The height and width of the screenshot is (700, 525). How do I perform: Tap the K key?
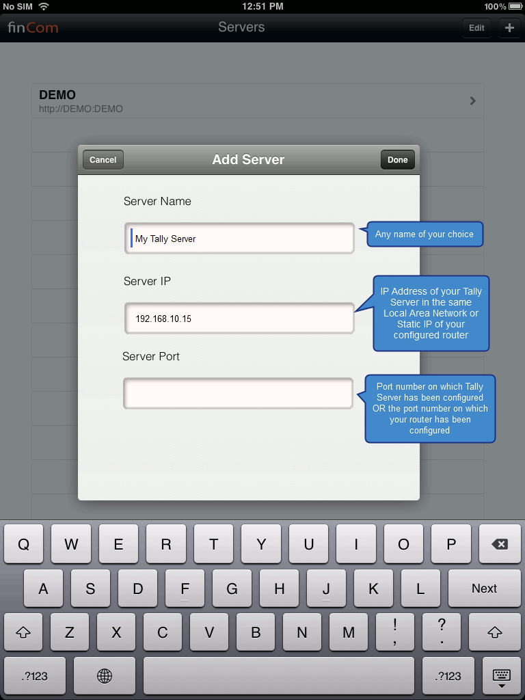[x=374, y=589]
